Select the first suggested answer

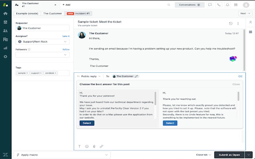(x=87, y=123)
